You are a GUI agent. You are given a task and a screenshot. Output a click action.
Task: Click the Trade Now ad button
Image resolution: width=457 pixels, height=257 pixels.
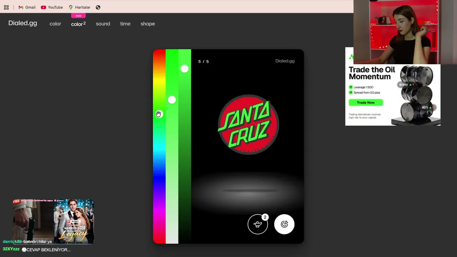point(366,102)
